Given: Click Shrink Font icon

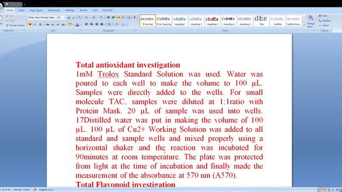Looking at the screenshot, I should 74,18.
